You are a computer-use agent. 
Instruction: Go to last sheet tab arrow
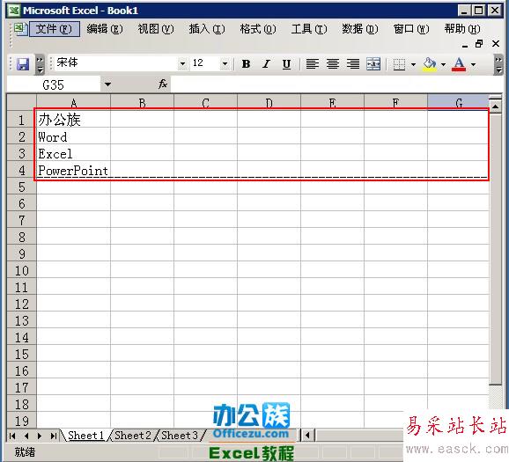(x=54, y=436)
